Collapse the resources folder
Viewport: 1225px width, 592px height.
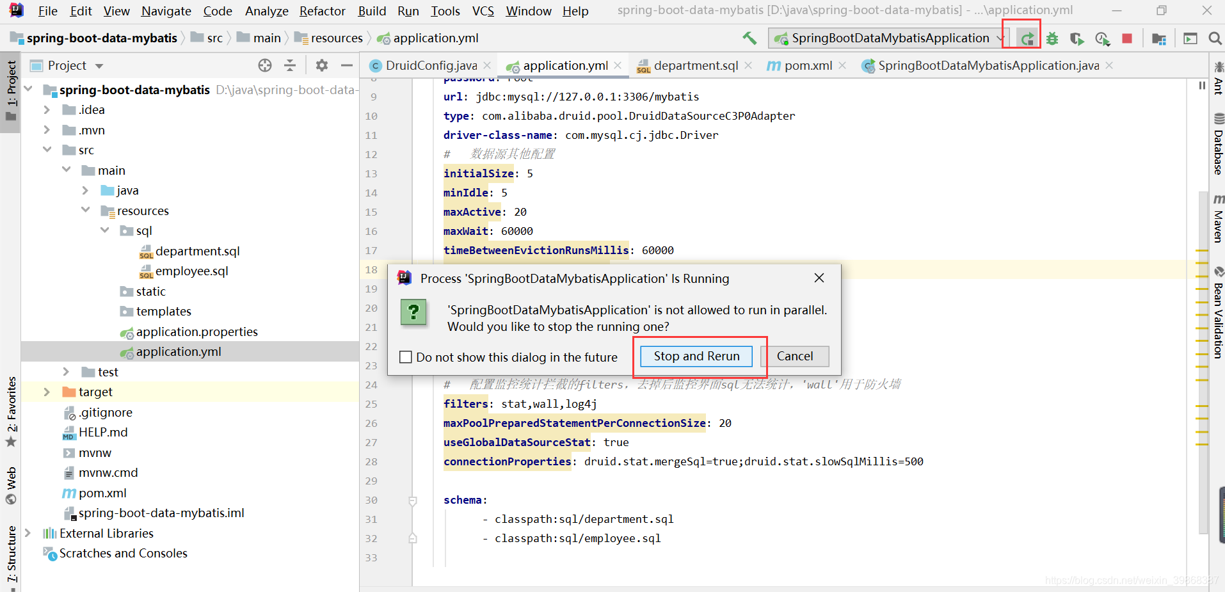click(85, 211)
